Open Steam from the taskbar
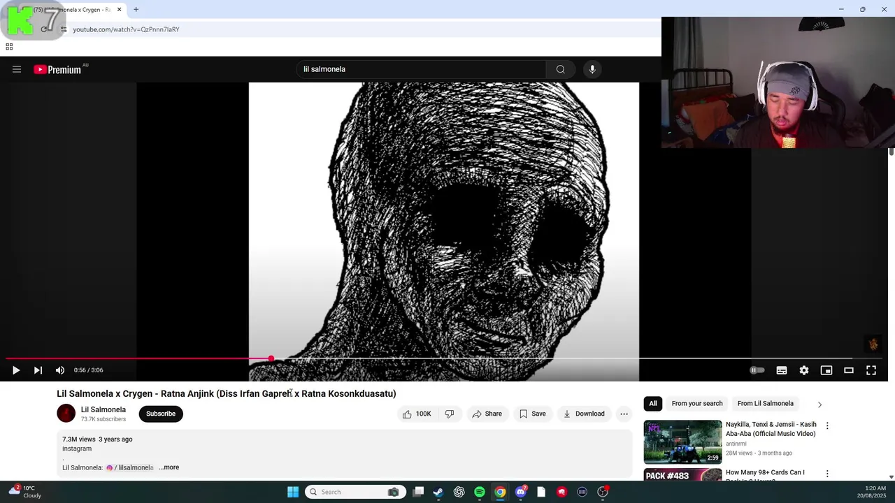This screenshot has width=895, height=503. pyautogui.click(x=438, y=492)
